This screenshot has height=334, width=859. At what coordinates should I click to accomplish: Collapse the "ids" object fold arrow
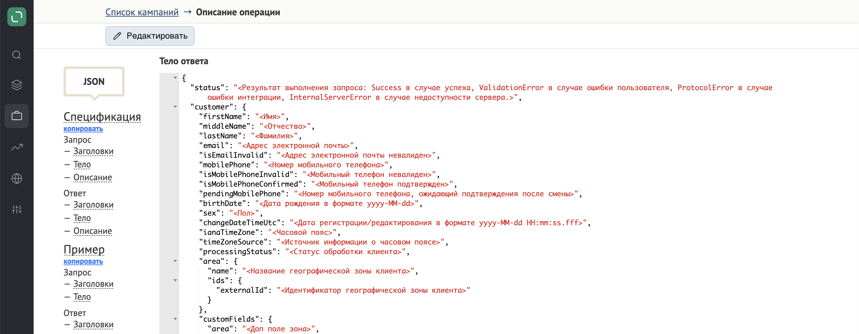click(x=175, y=280)
